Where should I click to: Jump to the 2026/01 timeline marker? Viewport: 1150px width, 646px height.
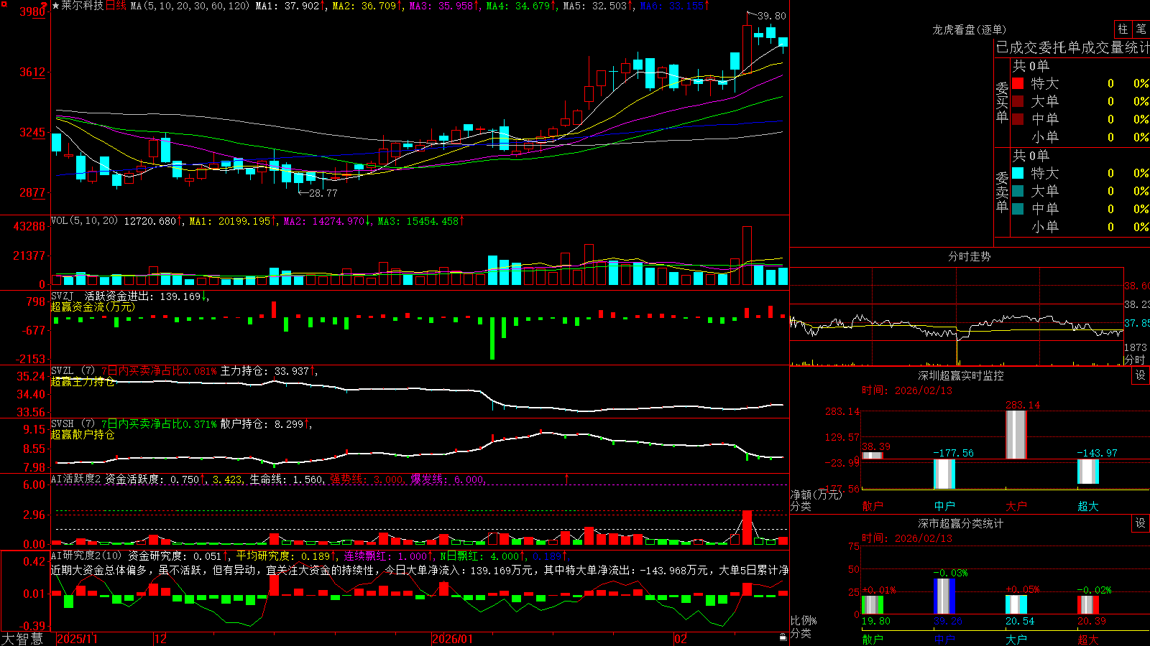(453, 639)
